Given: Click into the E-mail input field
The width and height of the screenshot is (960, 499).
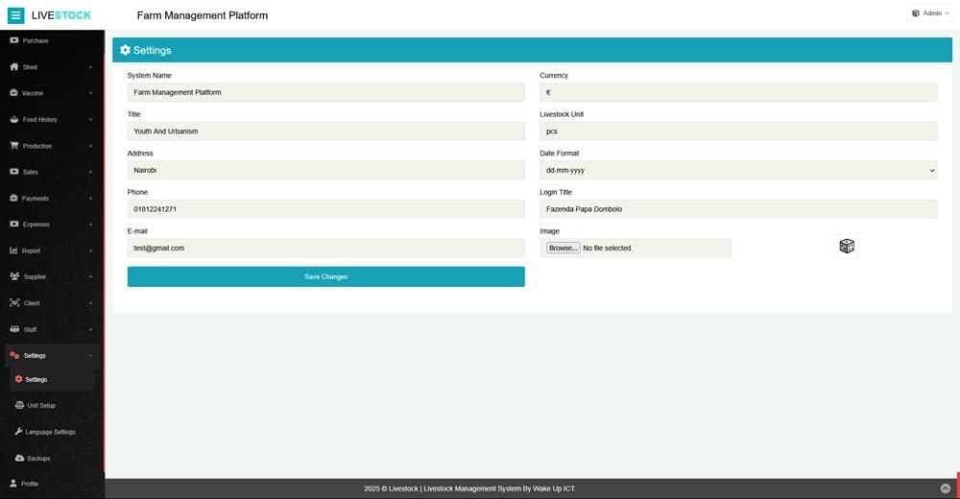Looking at the screenshot, I should [325, 248].
